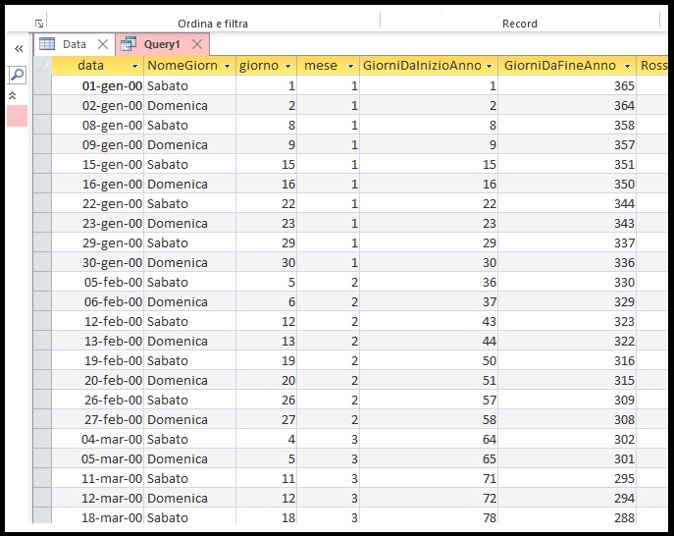This screenshot has width=674, height=536.
Task: Close the Data tab
Action: coord(103,44)
